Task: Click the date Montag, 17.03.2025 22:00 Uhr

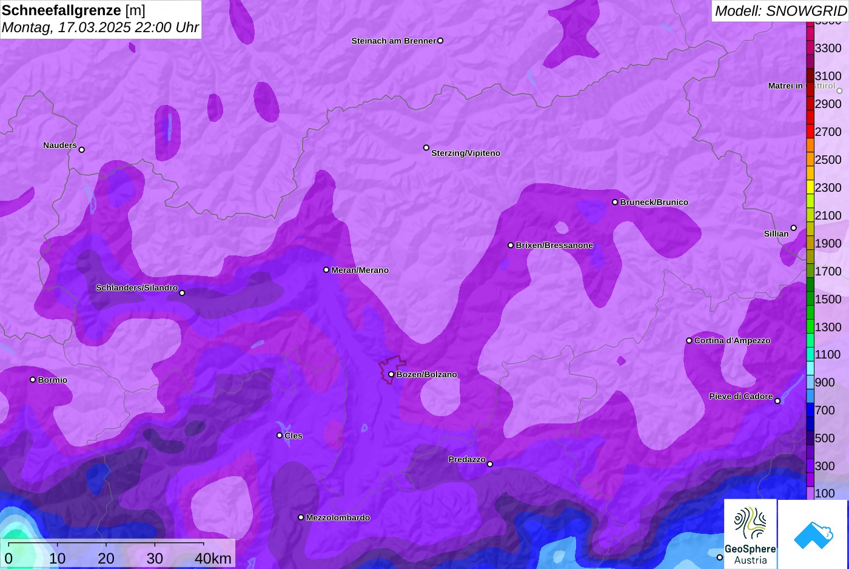Action: click(100, 27)
